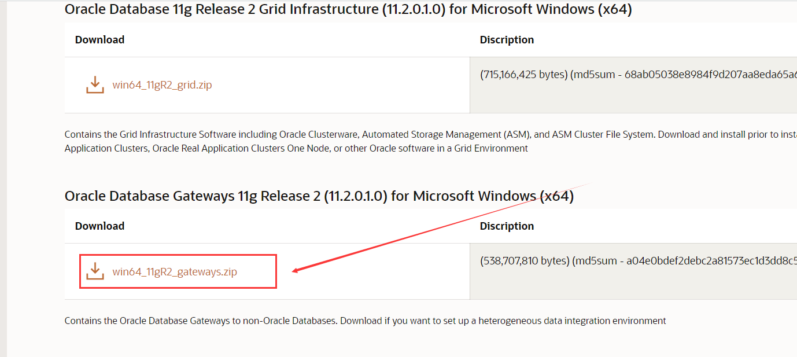Click the gray strip along the left page edge
Image resolution: width=797 pixels, height=357 pixels.
point(3,178)
